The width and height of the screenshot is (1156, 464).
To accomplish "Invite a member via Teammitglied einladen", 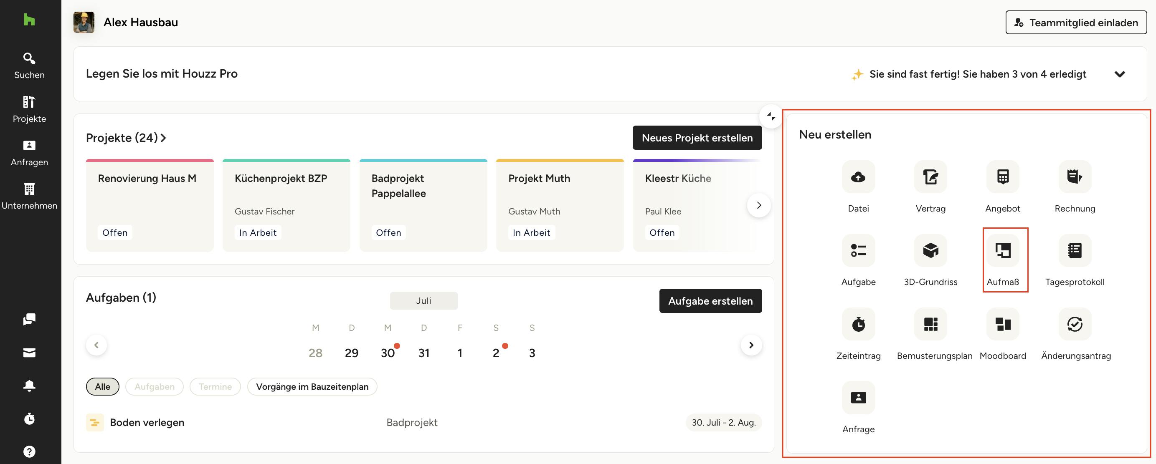I will pyautogui.click(x=1076, y=23).
